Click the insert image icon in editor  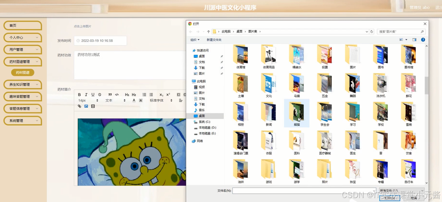(86, 106)
